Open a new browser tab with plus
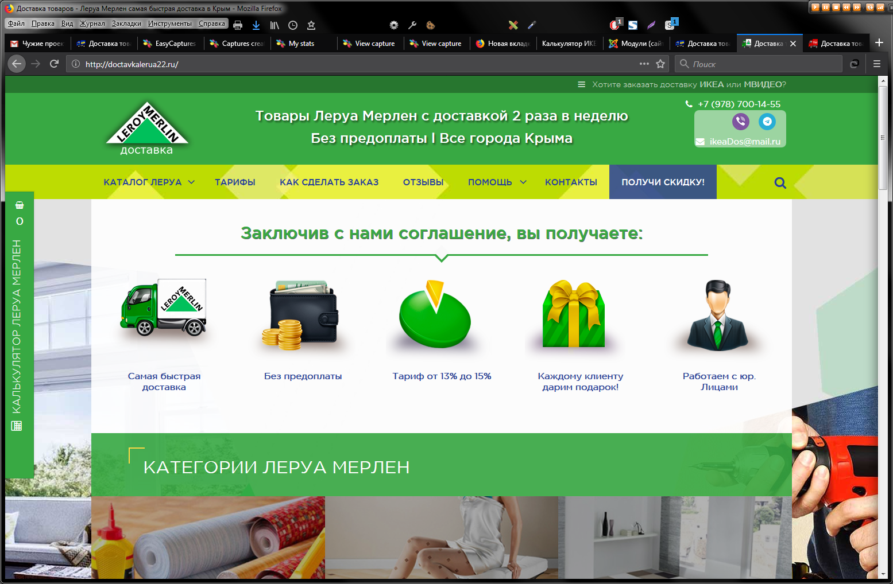 pos(879,42)
